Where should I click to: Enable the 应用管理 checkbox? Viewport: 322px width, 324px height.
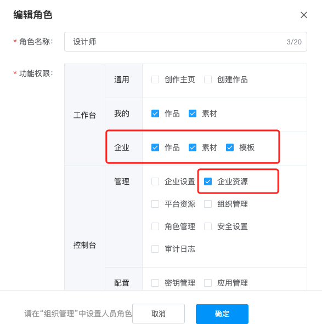click(208, 283)
